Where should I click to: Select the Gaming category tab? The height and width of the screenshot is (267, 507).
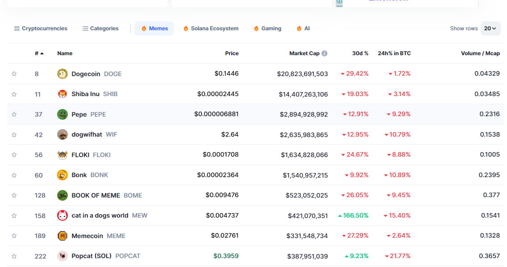(x=268, y=28)
